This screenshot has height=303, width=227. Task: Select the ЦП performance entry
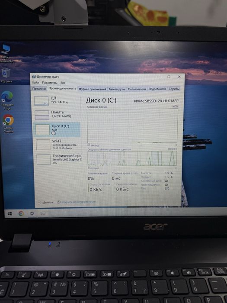[x=56, y=100]
